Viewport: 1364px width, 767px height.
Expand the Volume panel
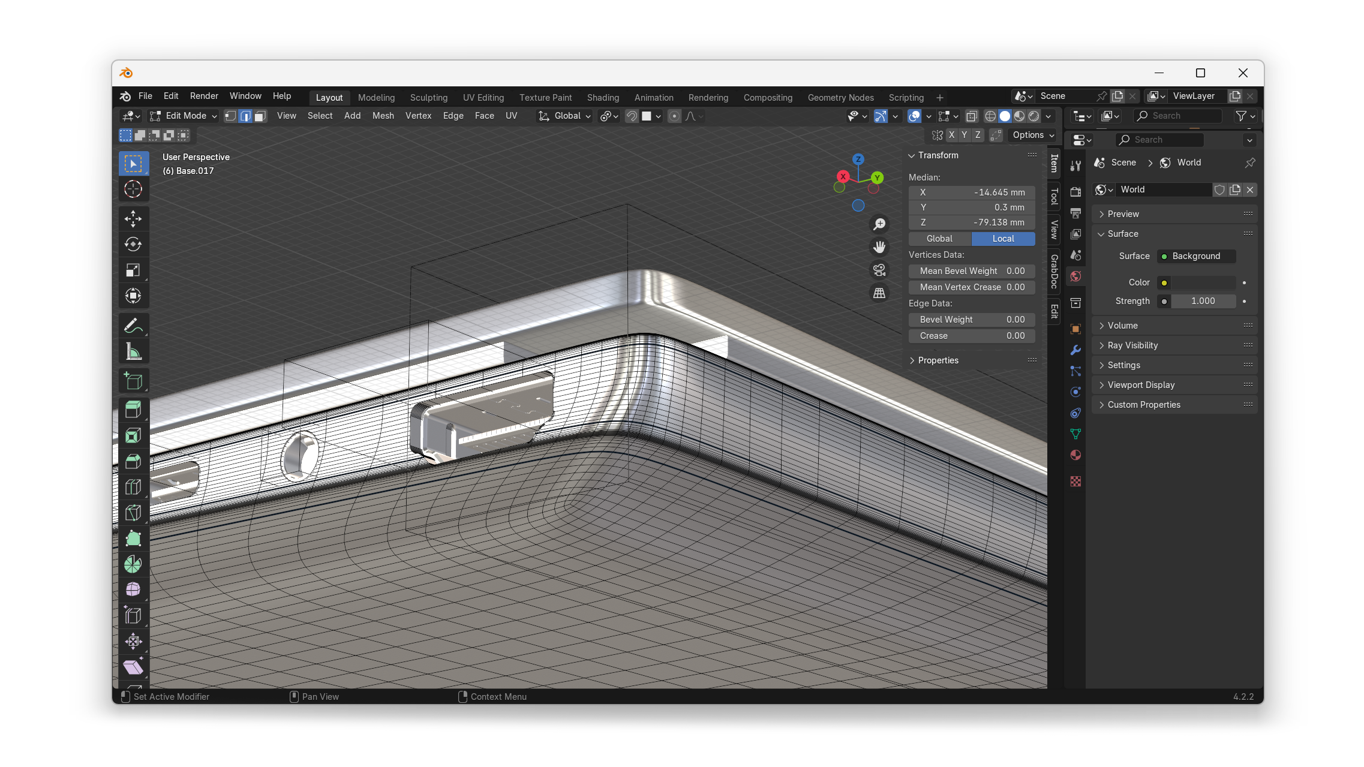click(1174, 326)
